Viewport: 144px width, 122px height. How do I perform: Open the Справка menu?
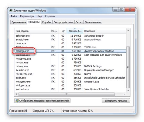(50, 16)
